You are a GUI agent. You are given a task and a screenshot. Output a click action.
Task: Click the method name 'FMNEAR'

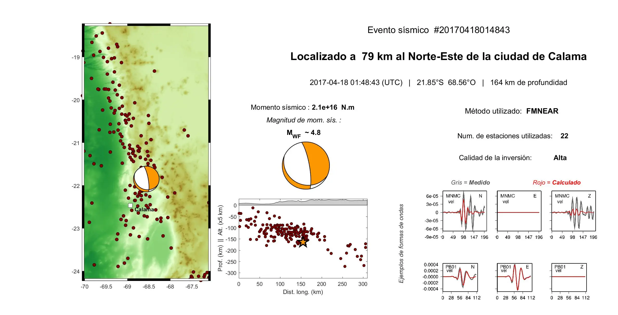click(542, 111)
